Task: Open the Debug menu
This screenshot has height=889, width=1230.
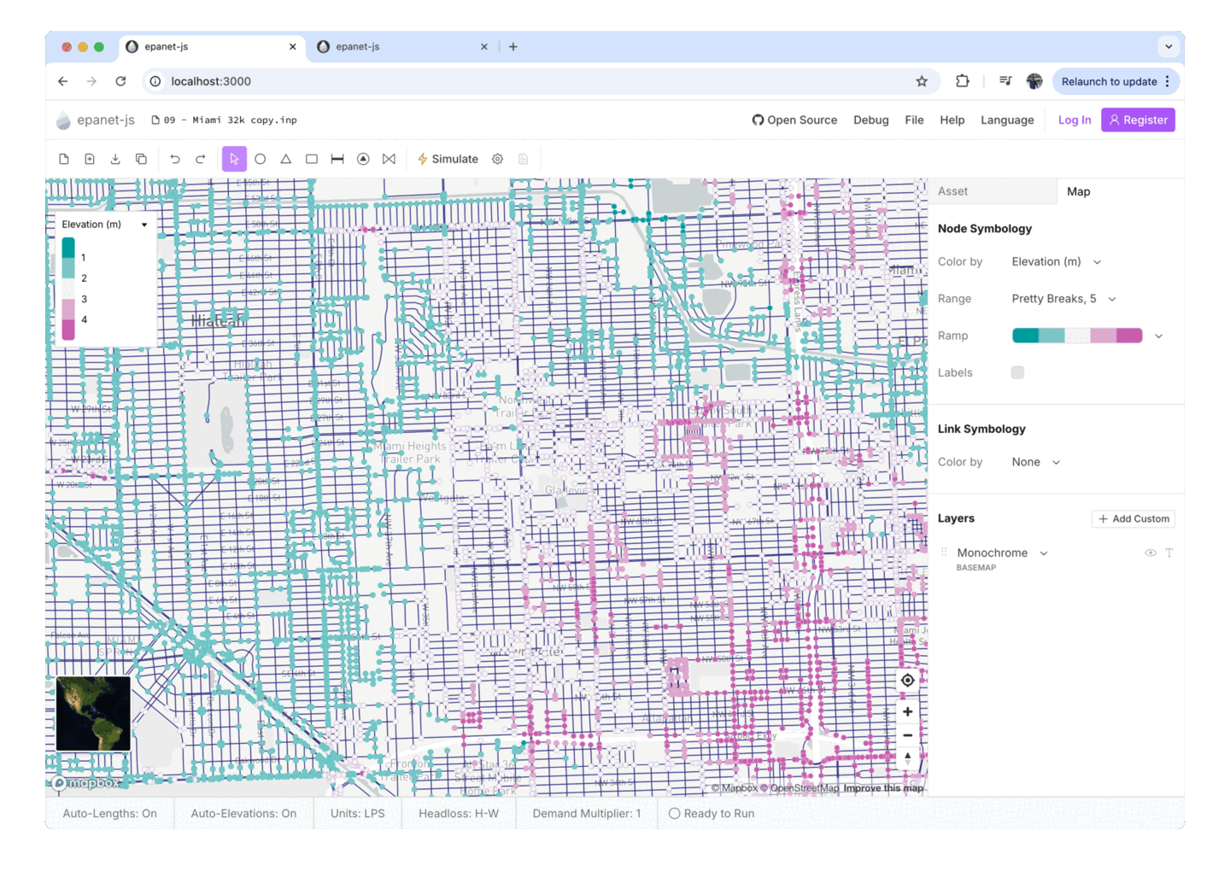Action: point(871,120)
